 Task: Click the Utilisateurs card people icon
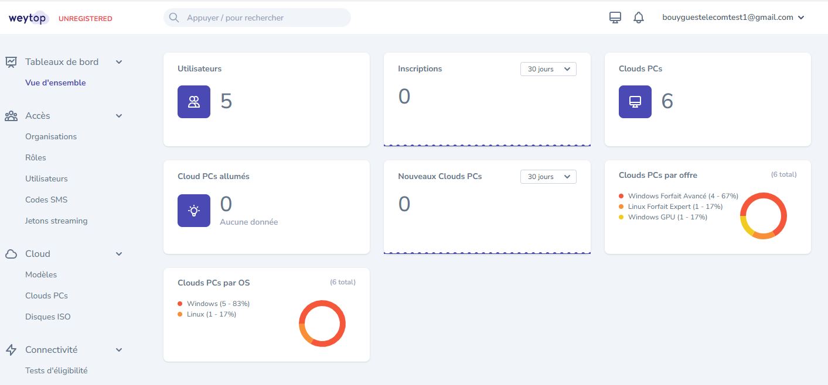click(x=194, y=101)
